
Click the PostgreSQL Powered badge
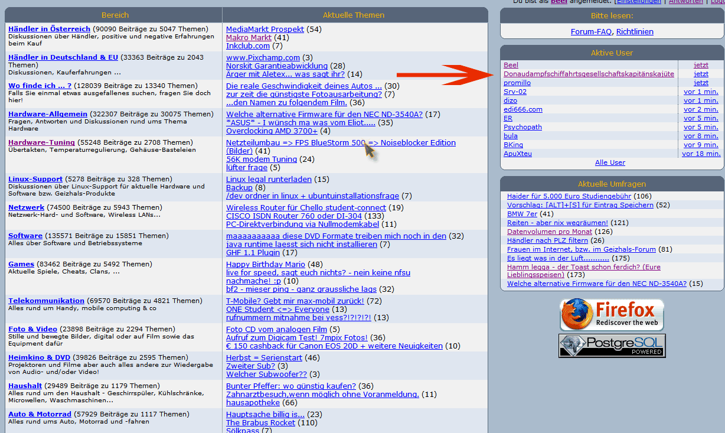click(x=612, y=346)
